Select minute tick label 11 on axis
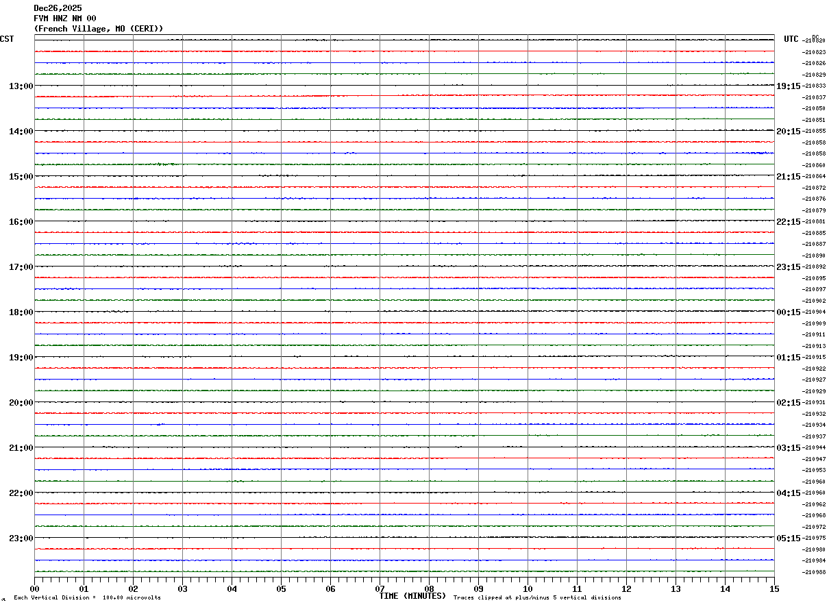Screen dimensions: 829x607 pyautogui.click(x=577, y=589)
